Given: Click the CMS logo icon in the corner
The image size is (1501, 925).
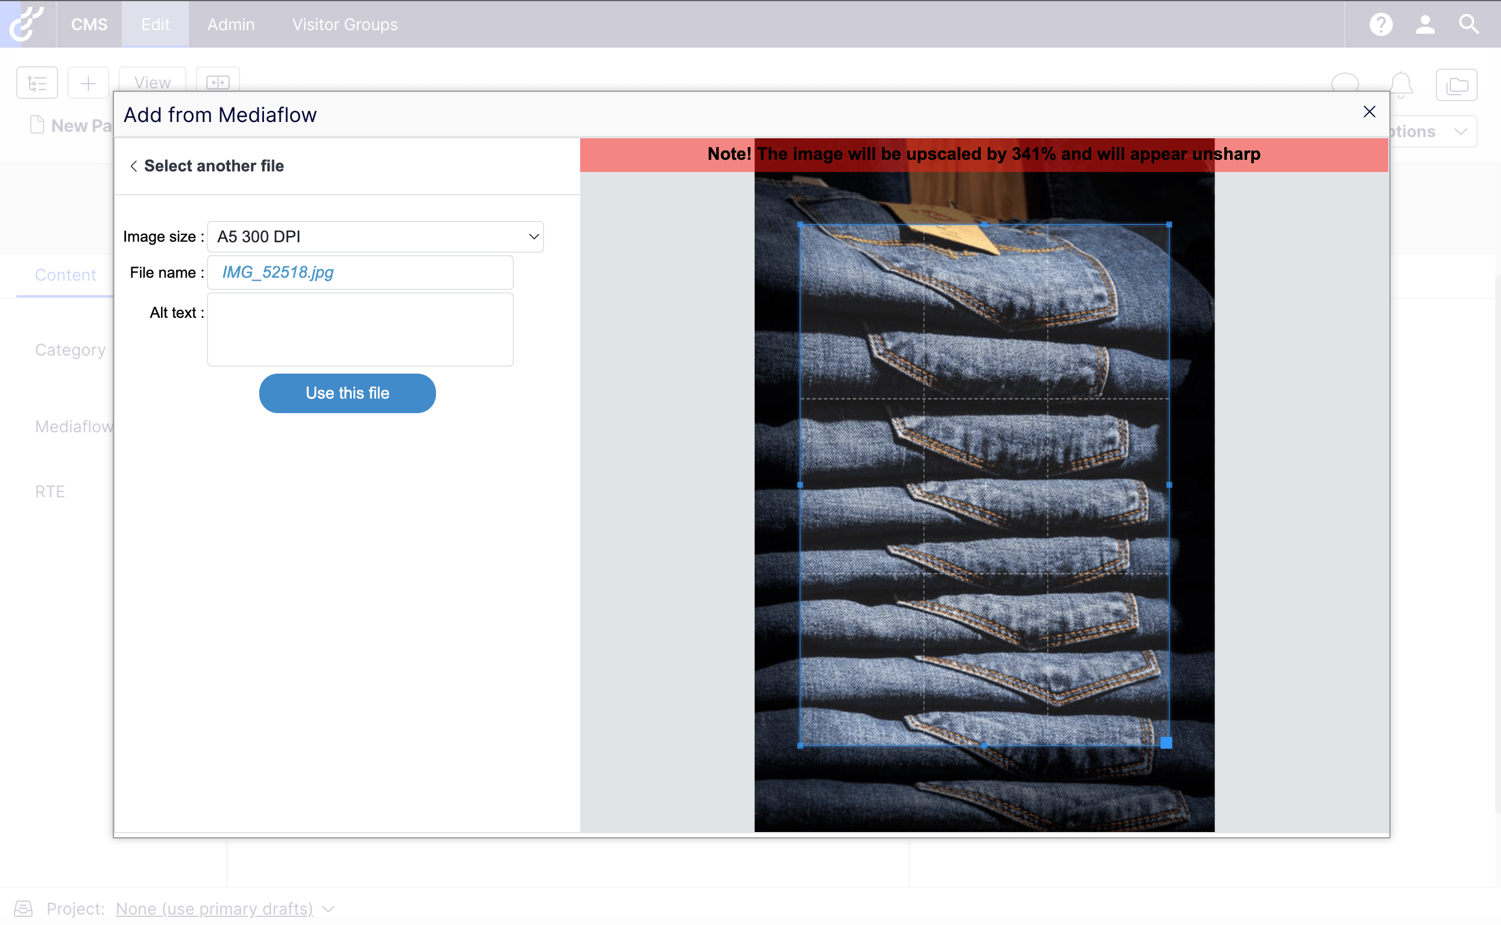Looking at the screenshot, I should coord(27,24).
